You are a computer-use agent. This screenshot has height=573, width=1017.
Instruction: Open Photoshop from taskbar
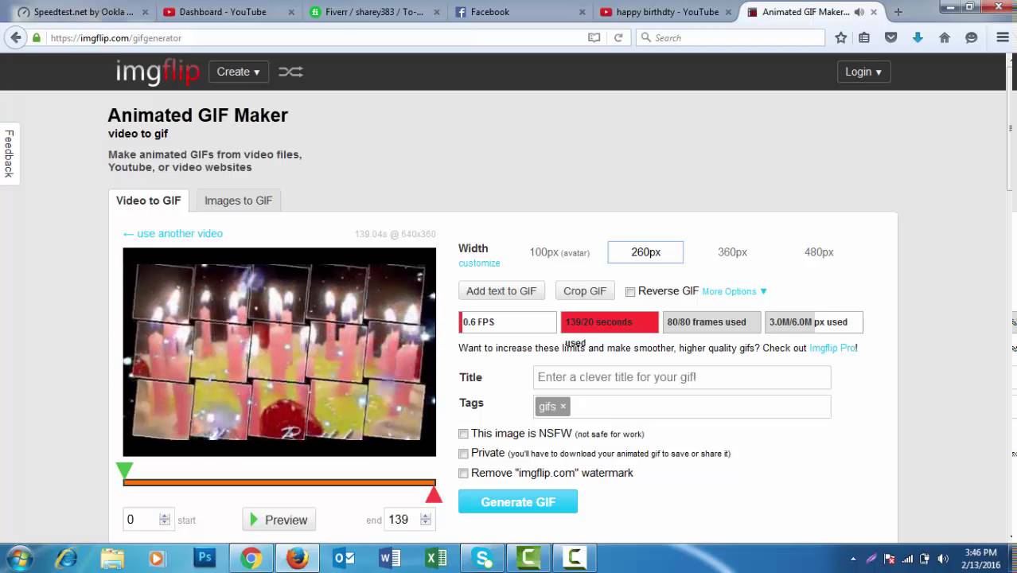205,559
